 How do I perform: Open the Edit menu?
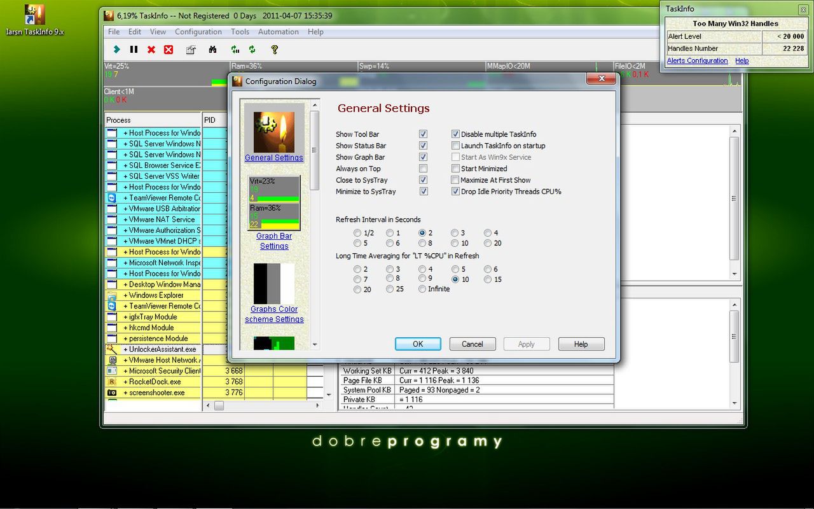[135, 32]
